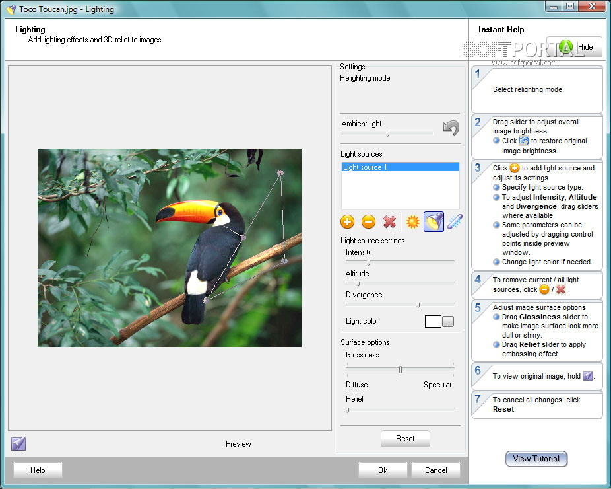611x489 pixels.
Task: Select Light source 1 in list
Action: tap(401, 167)
